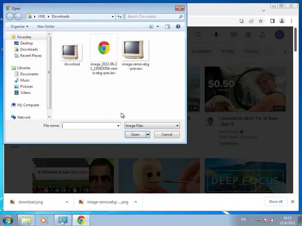Viewport: 302px width, 226px height.
Task: Select the Comedies filter chip
Action: tap(201, 51)
